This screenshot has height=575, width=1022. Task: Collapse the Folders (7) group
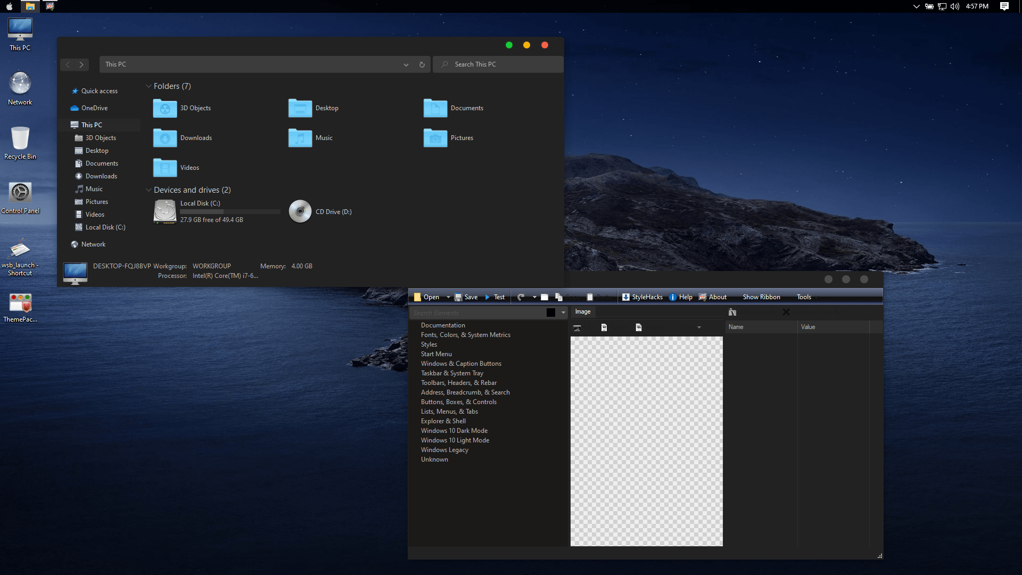point(149,86)
